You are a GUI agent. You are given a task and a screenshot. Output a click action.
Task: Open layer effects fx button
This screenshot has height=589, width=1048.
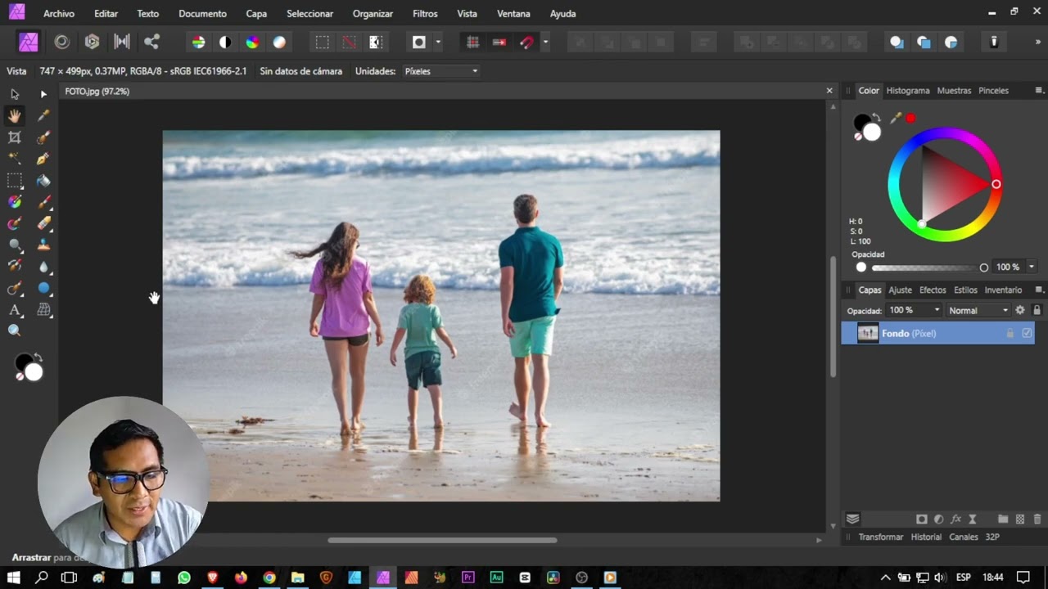[955, 519]
